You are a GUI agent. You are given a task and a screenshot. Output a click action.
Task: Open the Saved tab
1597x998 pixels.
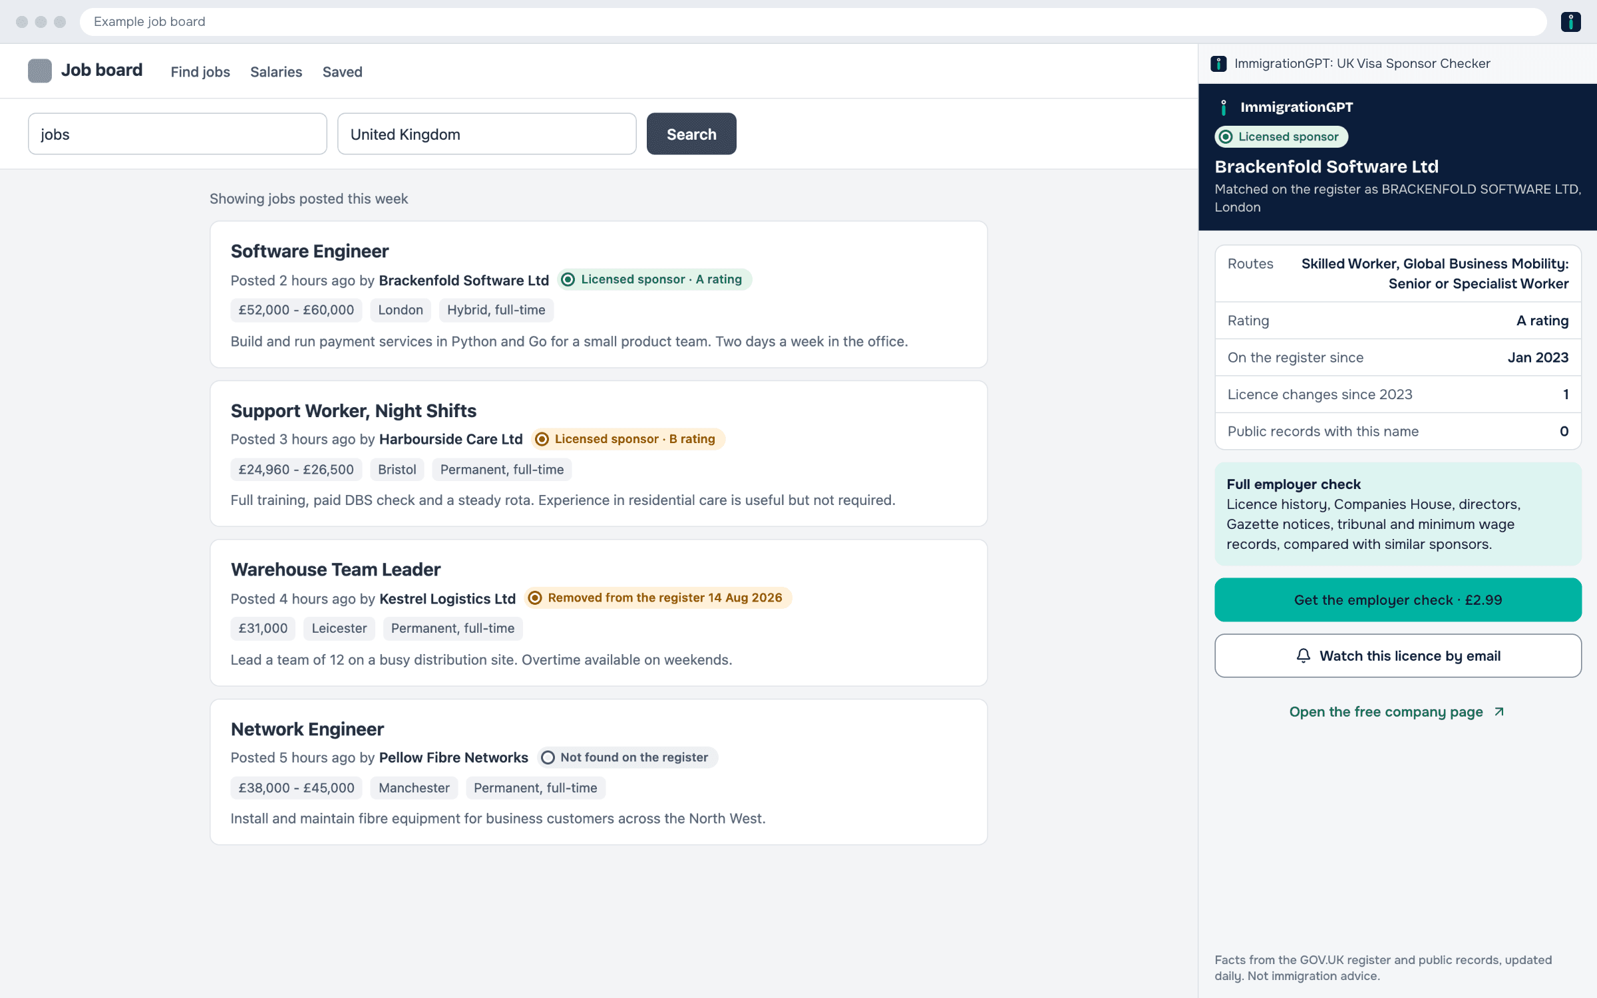tap(343, 72)
